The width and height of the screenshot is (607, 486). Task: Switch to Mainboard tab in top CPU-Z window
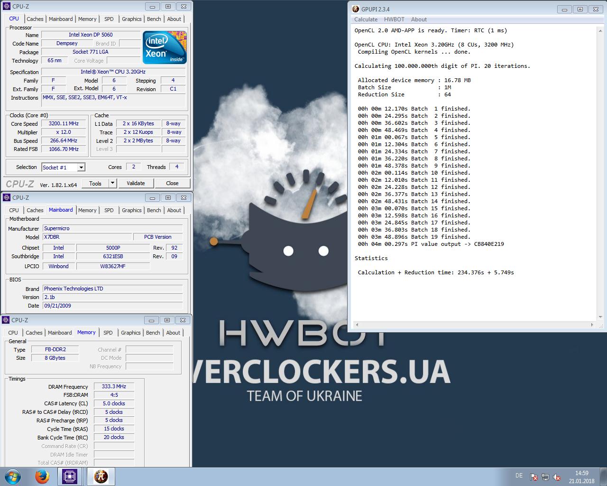61,19
